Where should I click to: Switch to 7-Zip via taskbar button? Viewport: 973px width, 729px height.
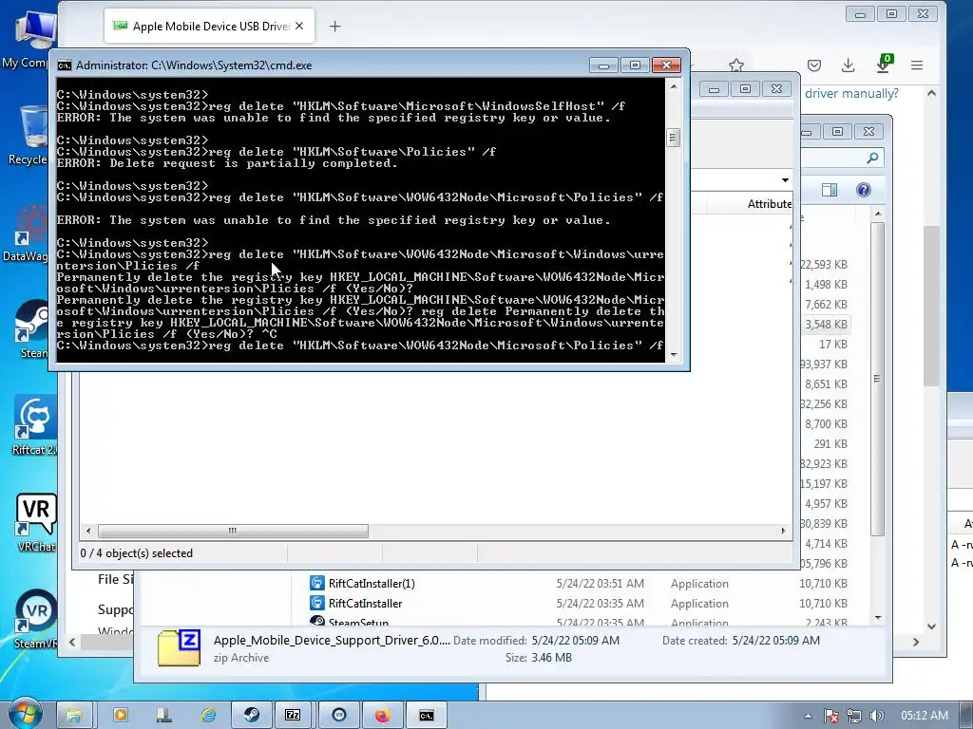[x=293, y=716]
